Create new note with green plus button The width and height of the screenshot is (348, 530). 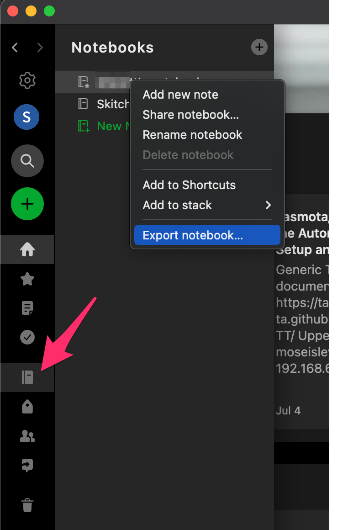pos(27,204)
